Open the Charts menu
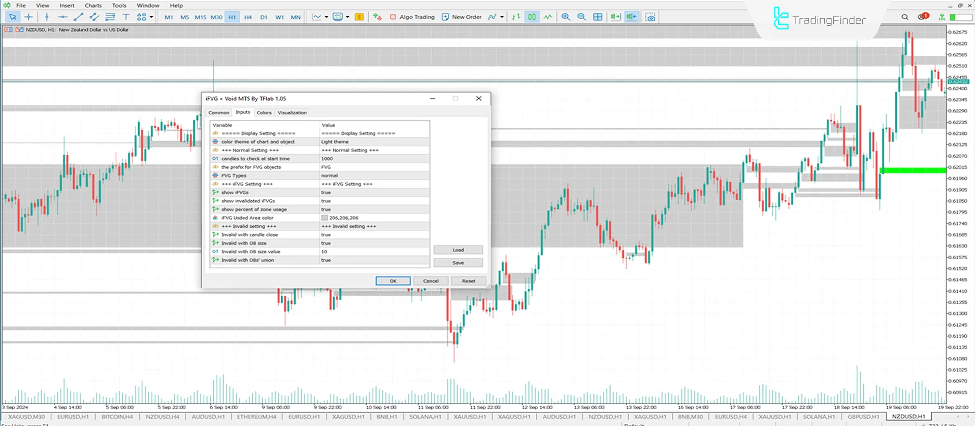975x426 pixels. pyautogui.click(x=93, y=6)
